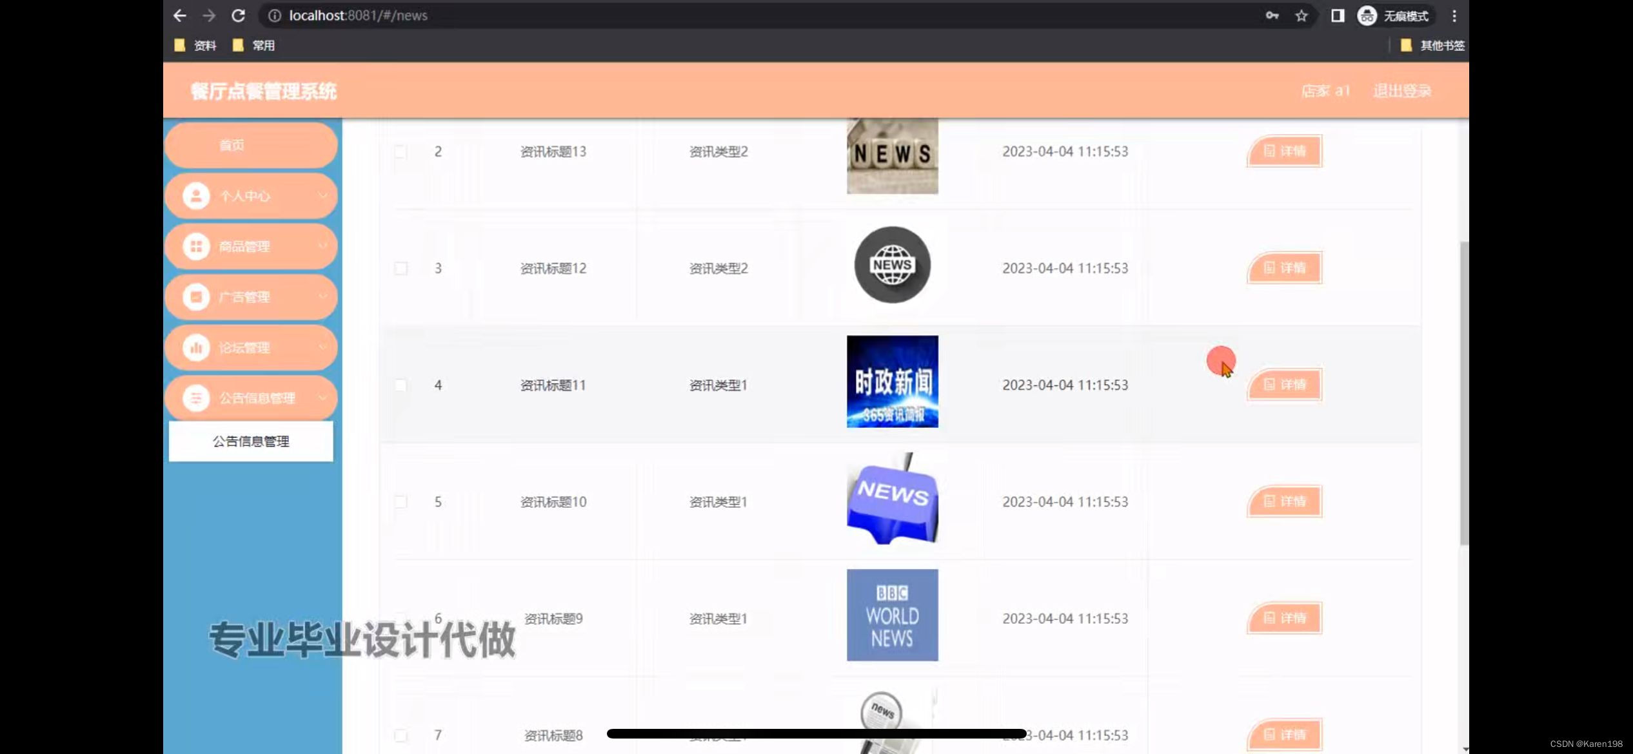
Task: Tick the checkbox for row 5 资讯标题10
Action: (401, 501)
